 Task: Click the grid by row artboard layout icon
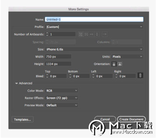tap(81, 34)
